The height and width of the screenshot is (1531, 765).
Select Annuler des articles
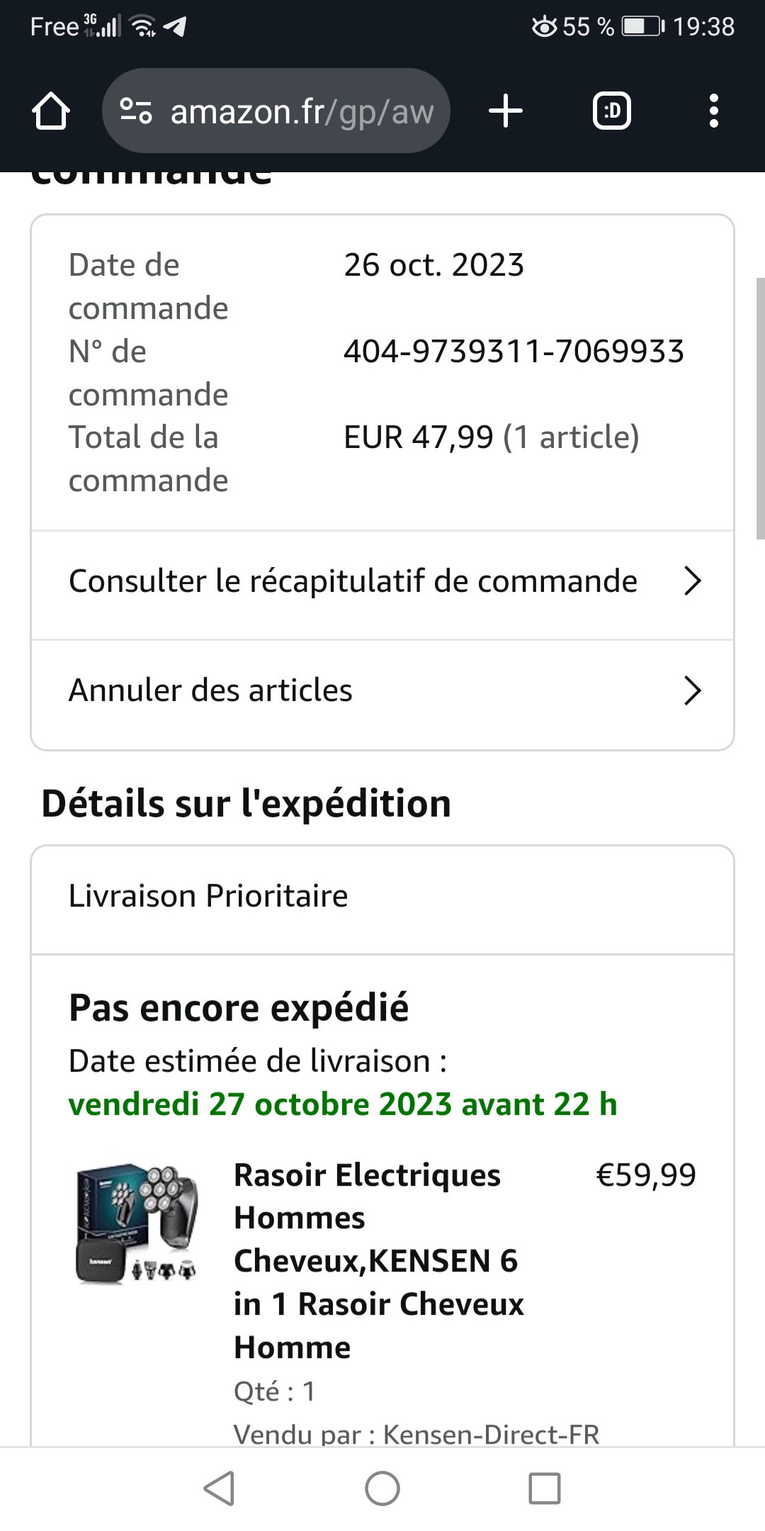210,690
